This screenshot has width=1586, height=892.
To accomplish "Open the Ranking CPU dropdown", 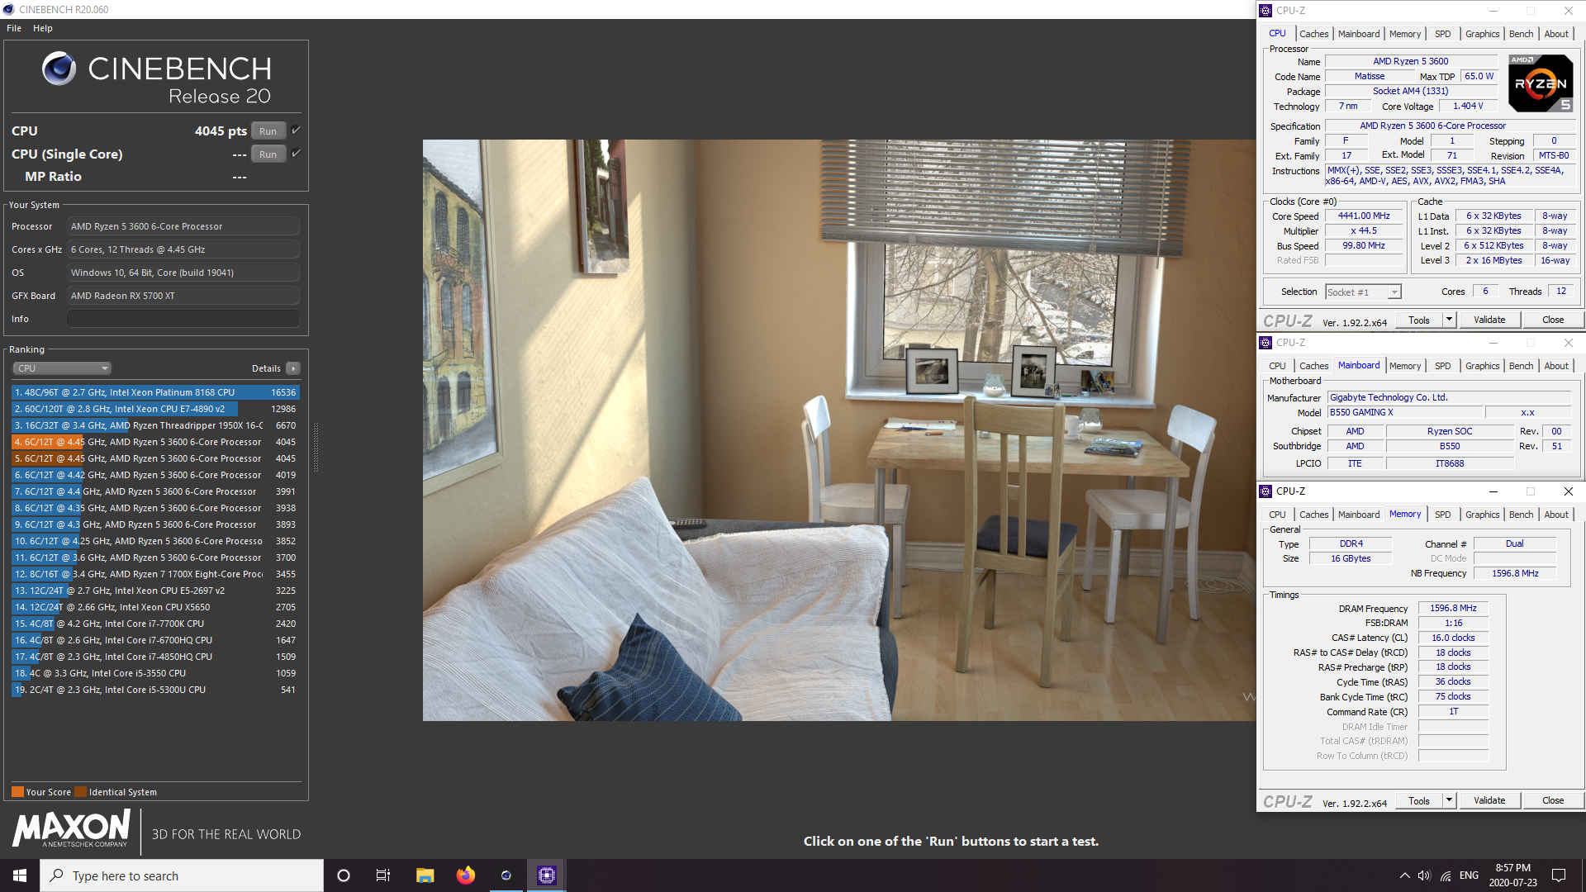I will (61, 368).
